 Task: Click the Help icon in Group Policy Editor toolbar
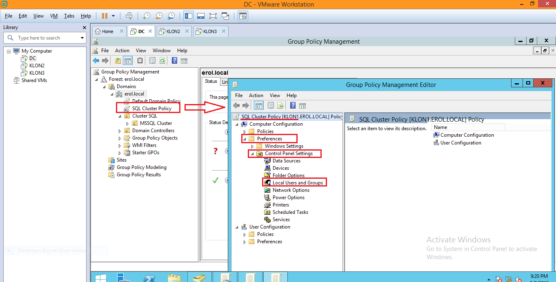point(293,106)
